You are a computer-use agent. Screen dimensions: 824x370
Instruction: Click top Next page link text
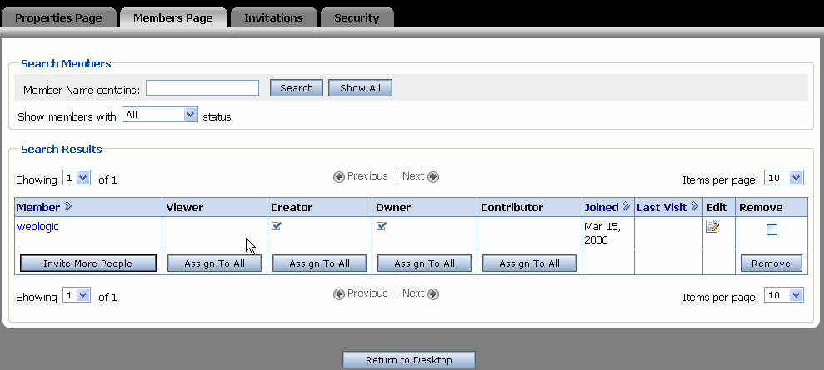(413, 176)
